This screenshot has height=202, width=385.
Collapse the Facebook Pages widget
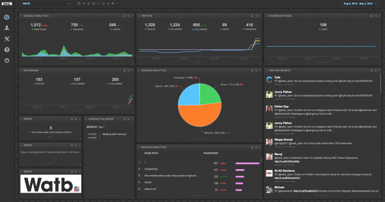[x=266, y=16]
